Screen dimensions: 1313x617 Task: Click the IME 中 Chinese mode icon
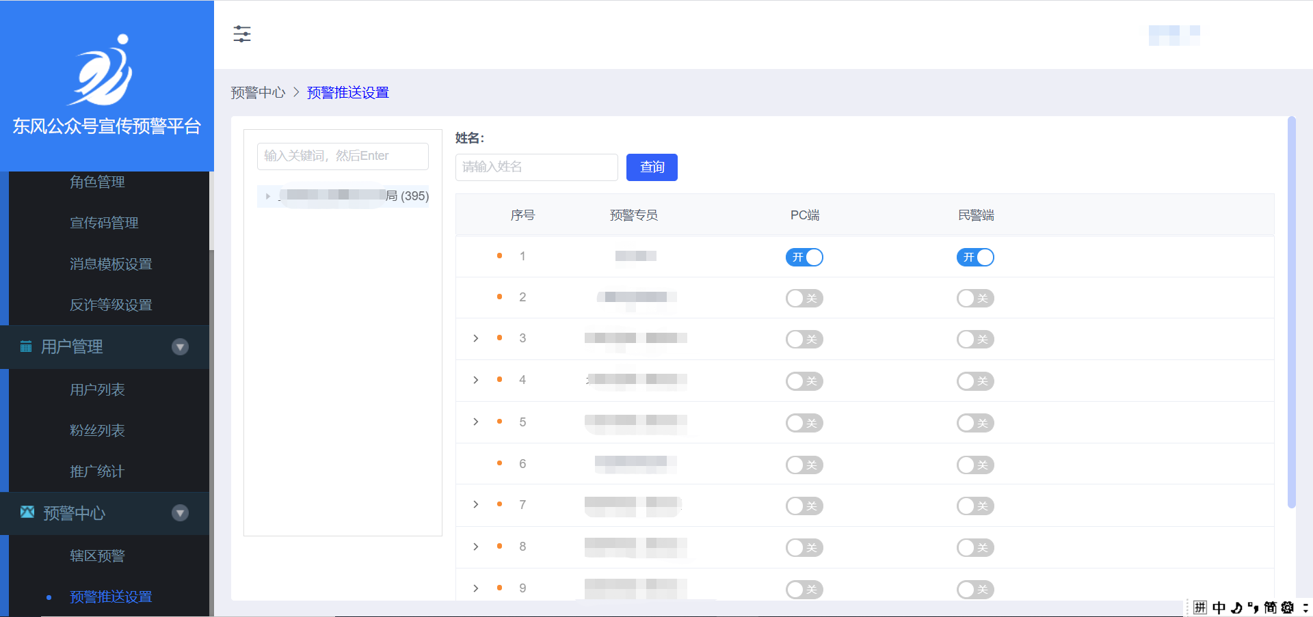tap(1219, 607)
